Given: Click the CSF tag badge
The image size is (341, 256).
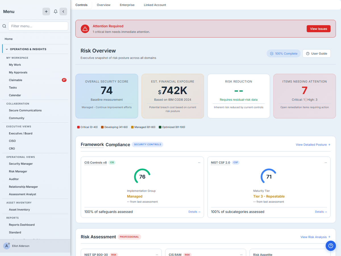Looking at the screenshot, I should click(x=236, y=163).
